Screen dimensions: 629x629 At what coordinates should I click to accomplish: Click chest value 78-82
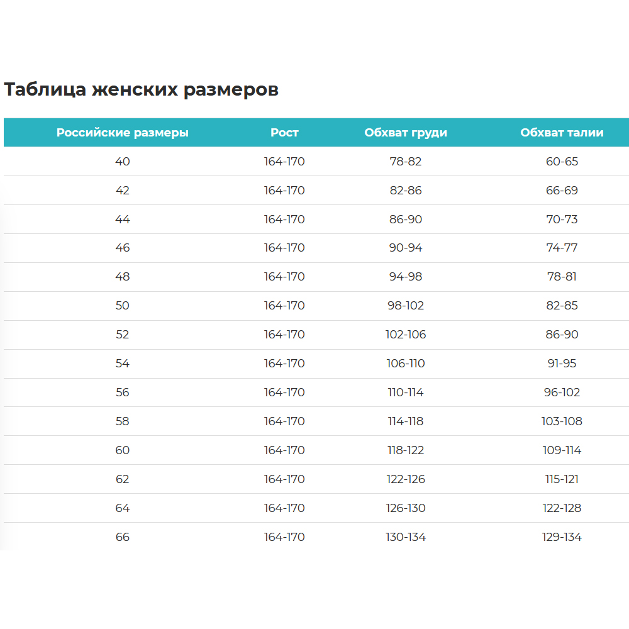(x=406, y=162)
